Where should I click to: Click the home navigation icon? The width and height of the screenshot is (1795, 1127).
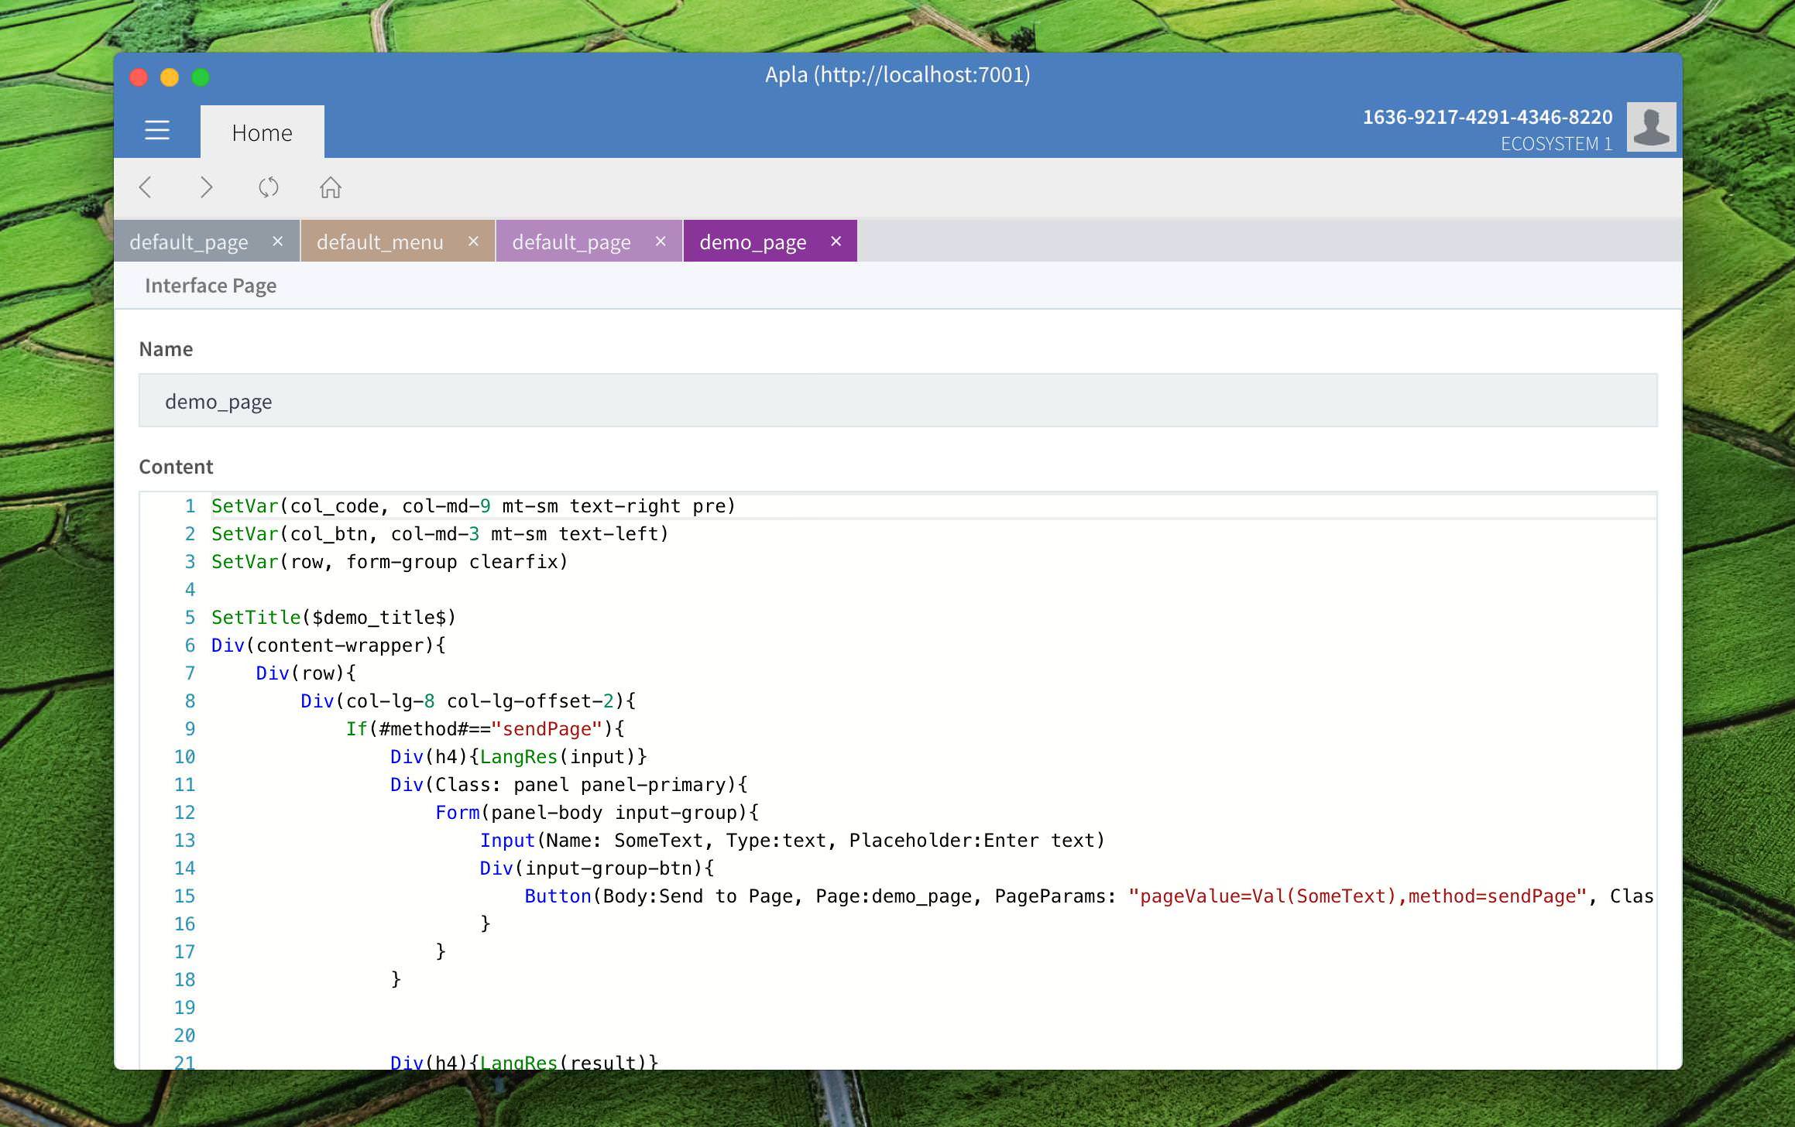point(331,187)
